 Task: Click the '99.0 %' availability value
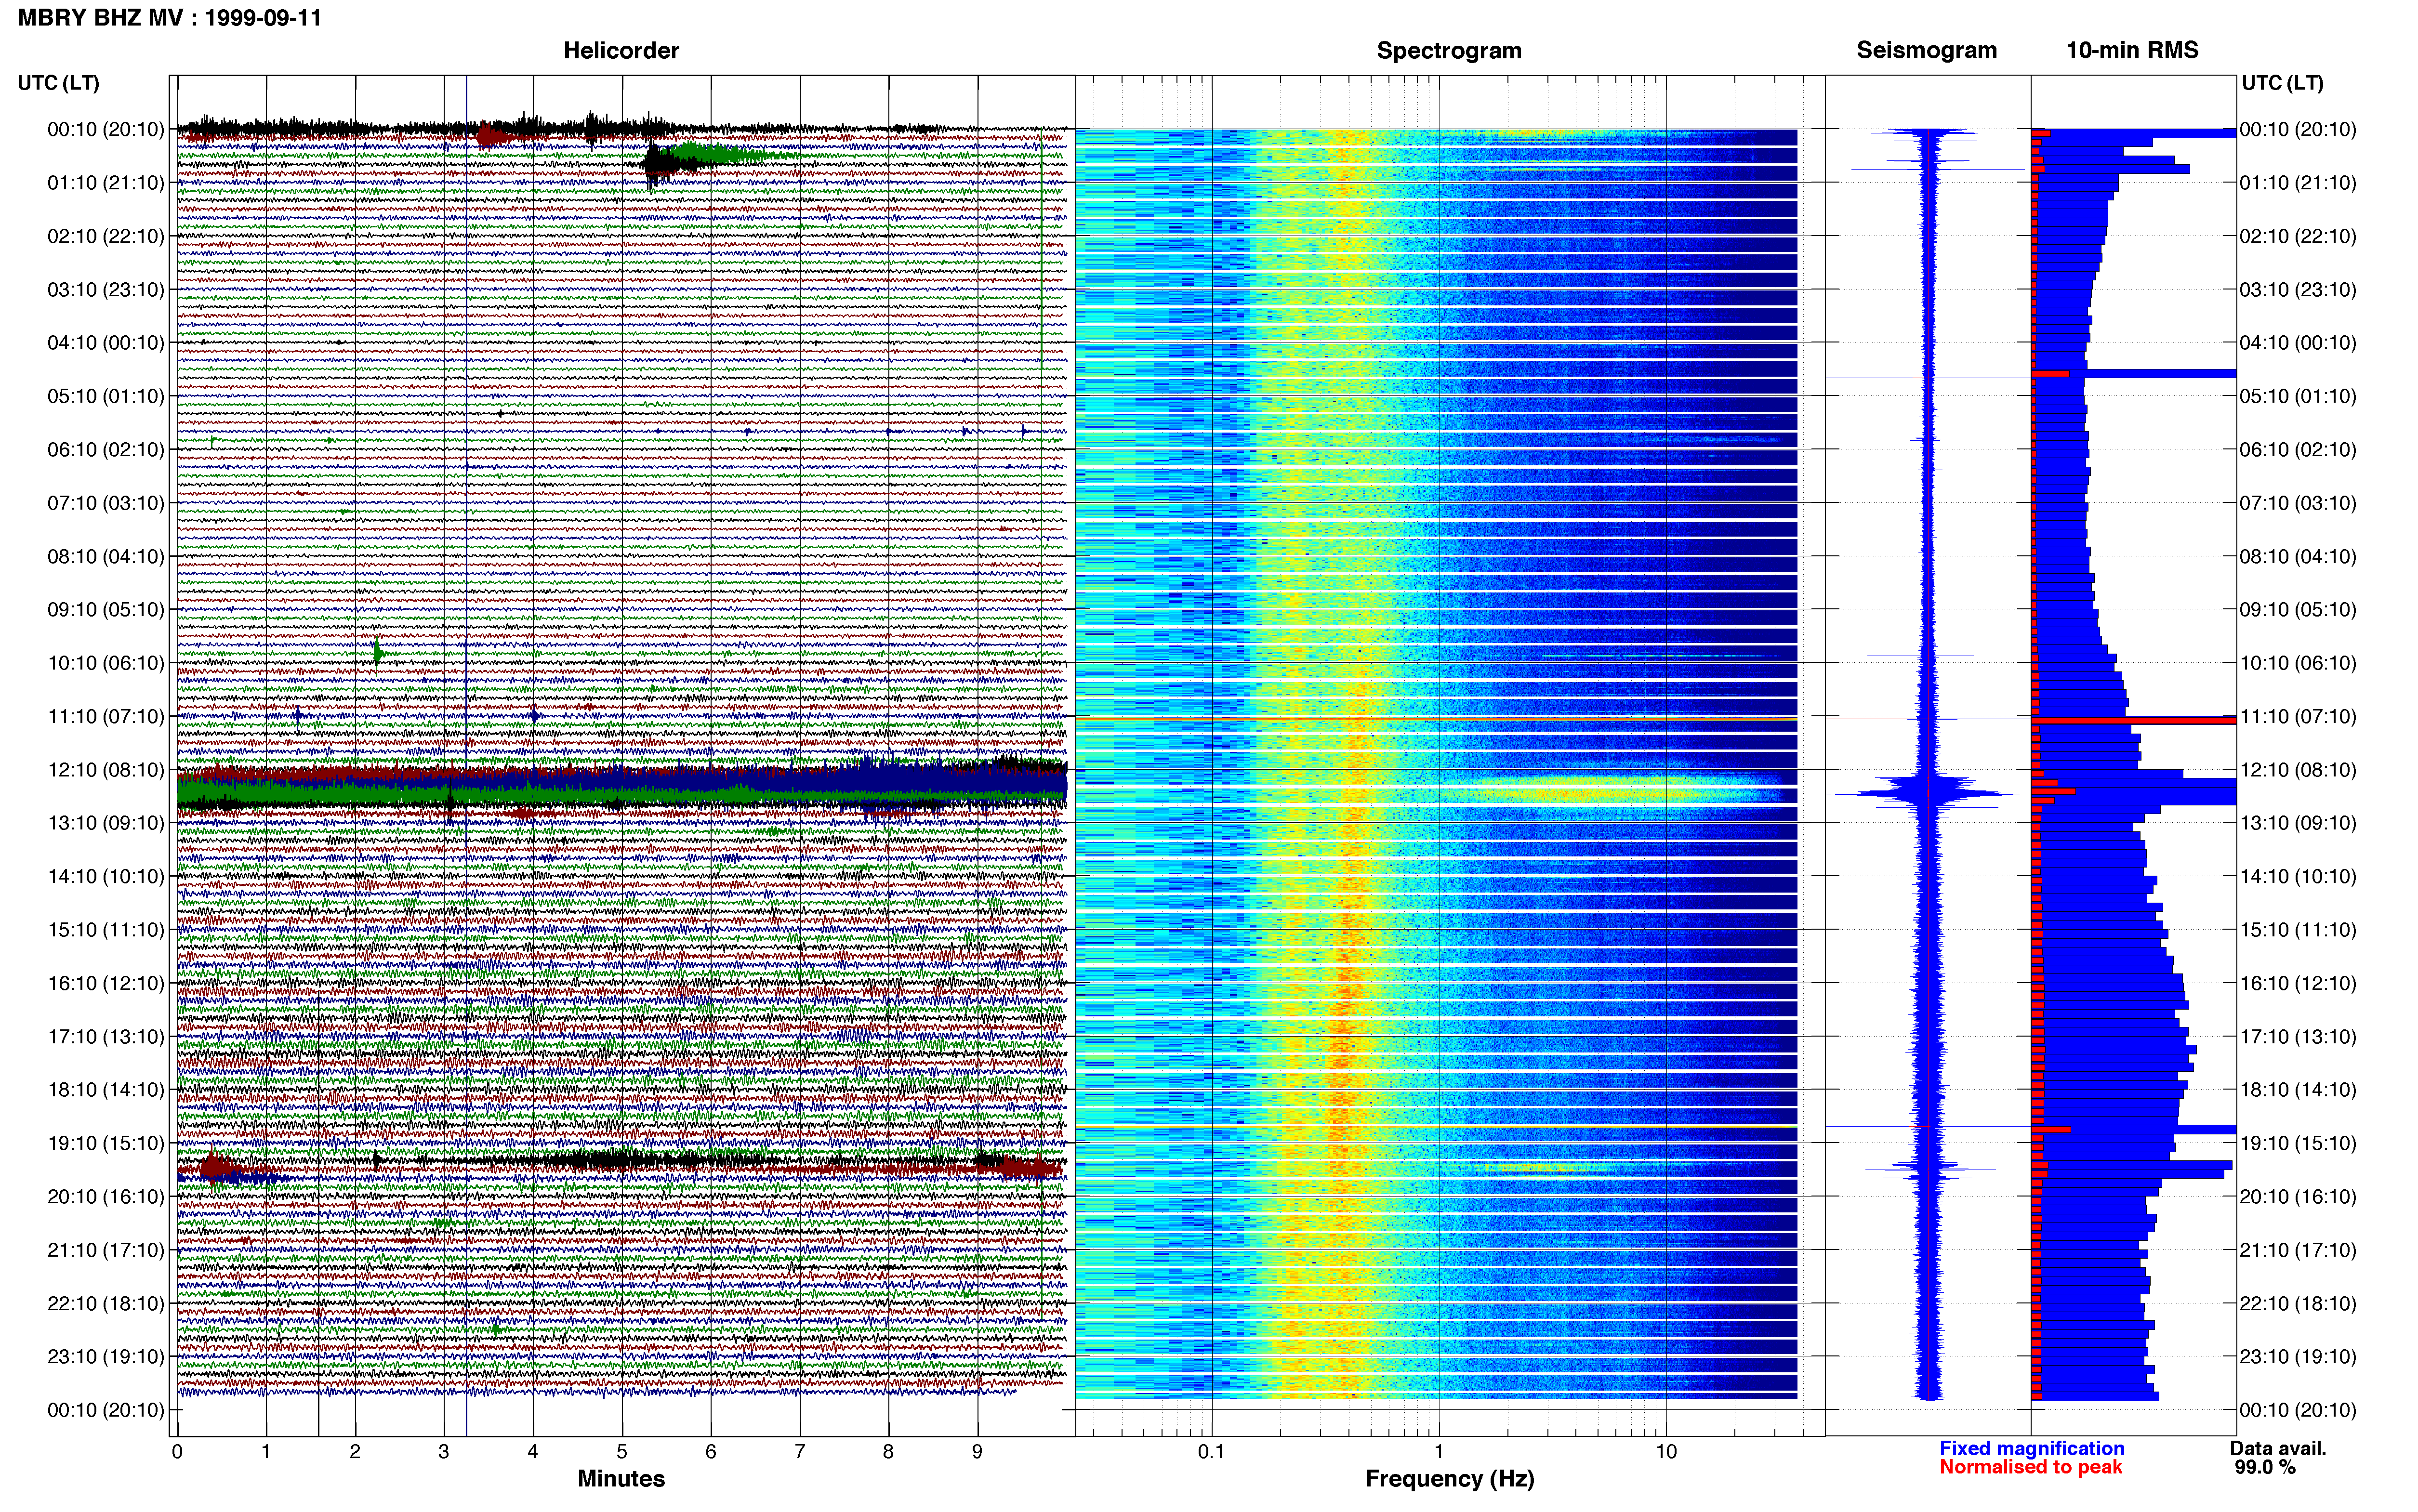pyautogui.click(x=2265, y=1467)
